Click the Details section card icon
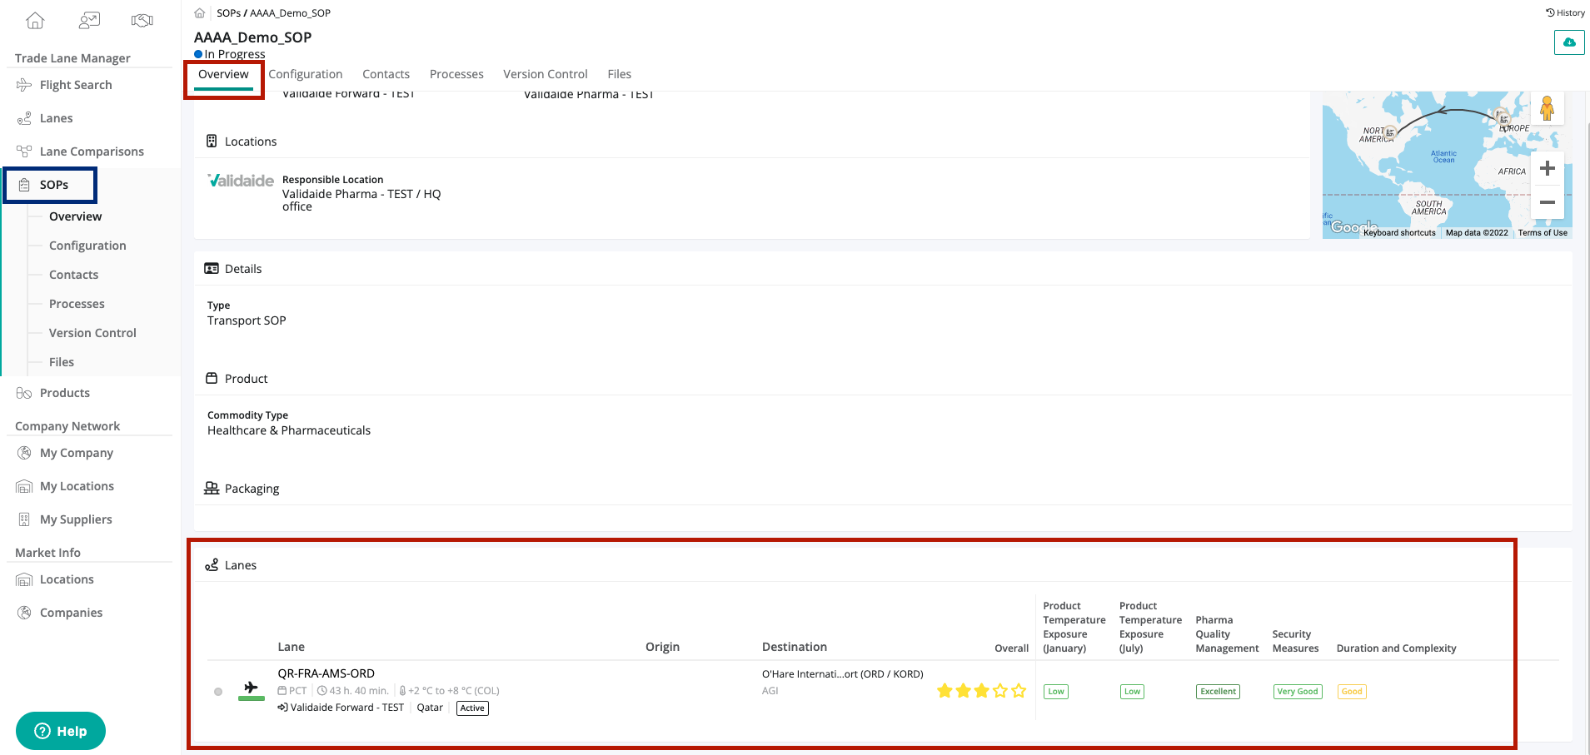This screenshot has width=1590, height=755. click(x=212, y=269)
